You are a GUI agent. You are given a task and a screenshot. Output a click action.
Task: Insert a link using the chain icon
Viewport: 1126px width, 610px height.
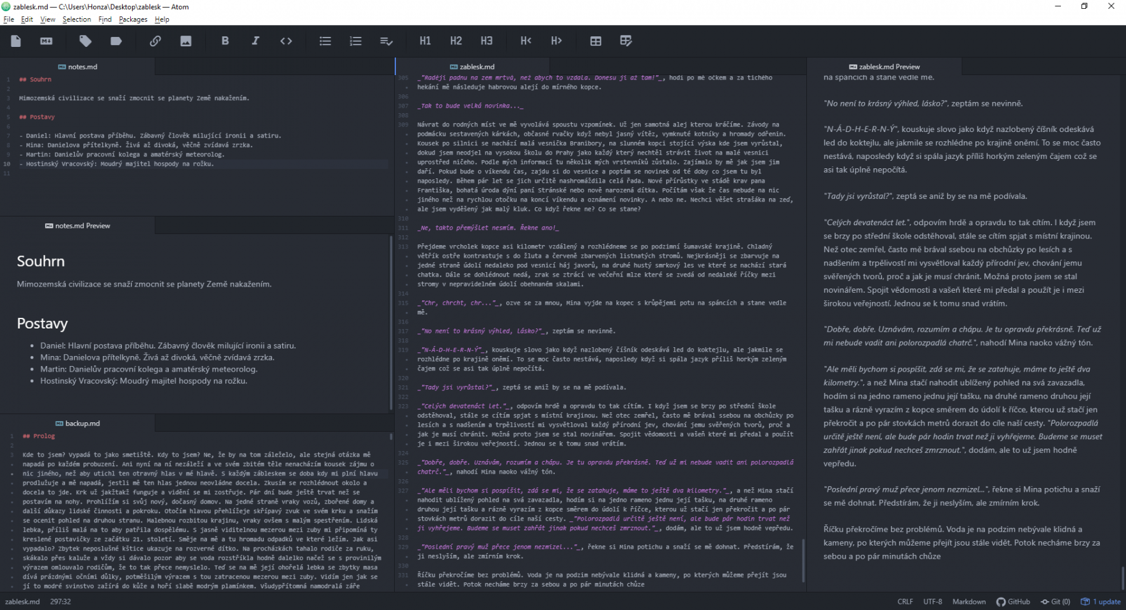click(x=155, y=41)
